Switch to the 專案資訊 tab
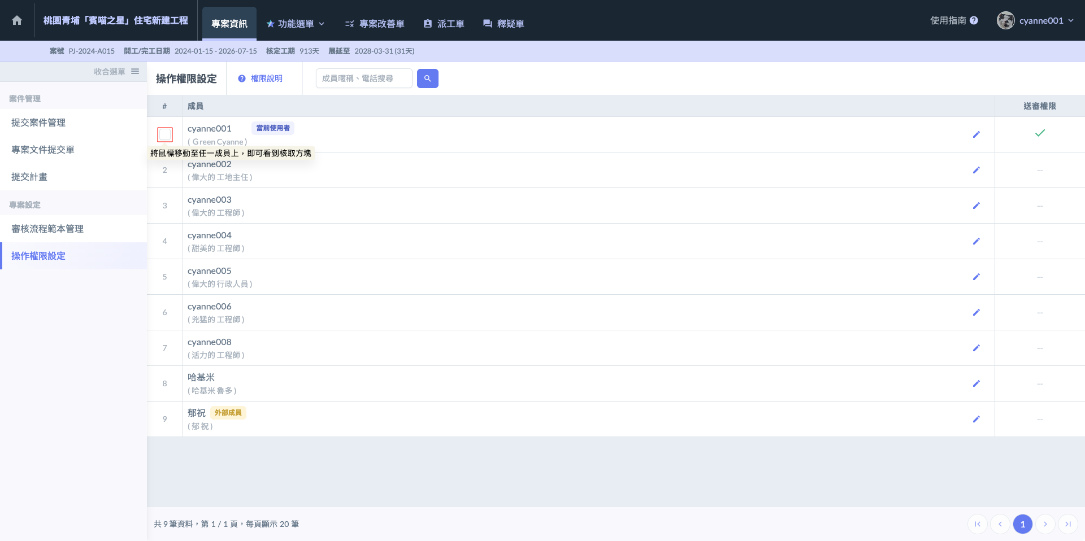Viewport: 1085px width, 541px height. point(229,24)
